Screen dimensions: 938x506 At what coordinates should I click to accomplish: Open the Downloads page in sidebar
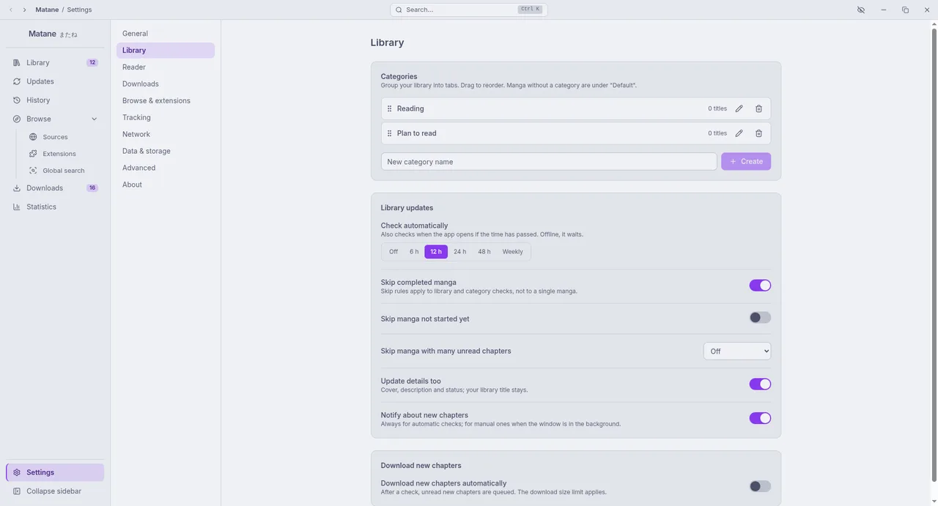(55, 188)
